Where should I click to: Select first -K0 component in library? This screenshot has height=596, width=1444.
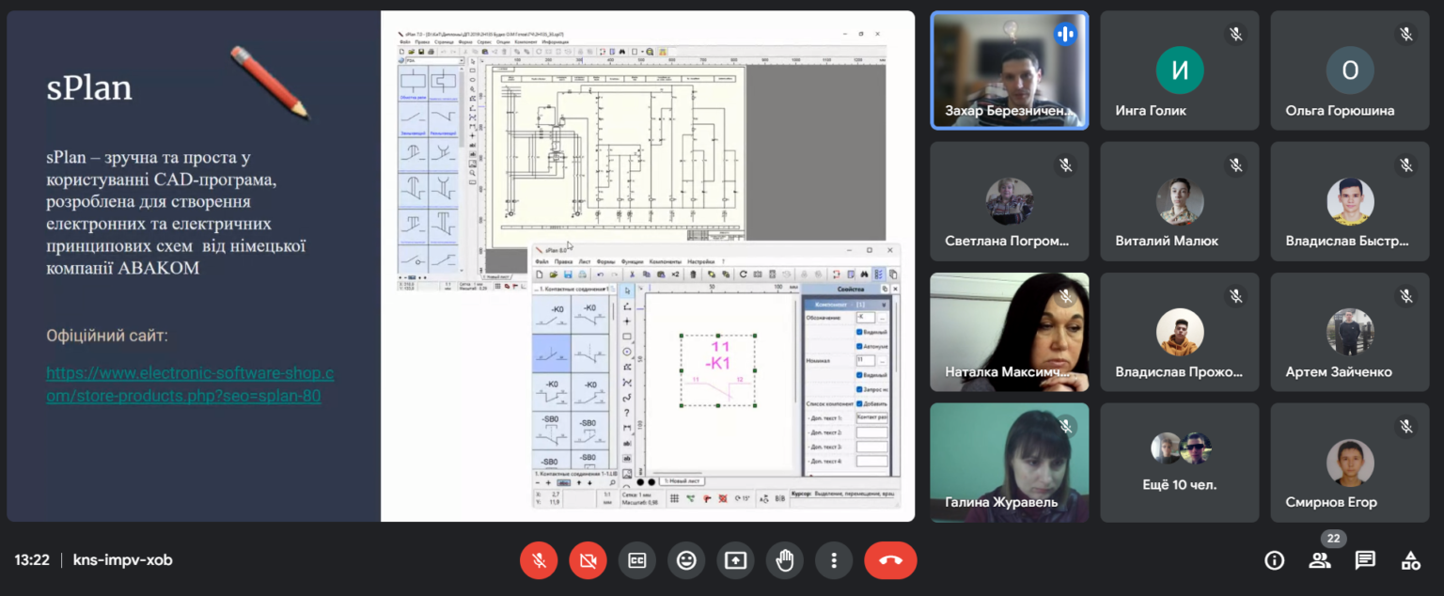click(x=552, y=316)
